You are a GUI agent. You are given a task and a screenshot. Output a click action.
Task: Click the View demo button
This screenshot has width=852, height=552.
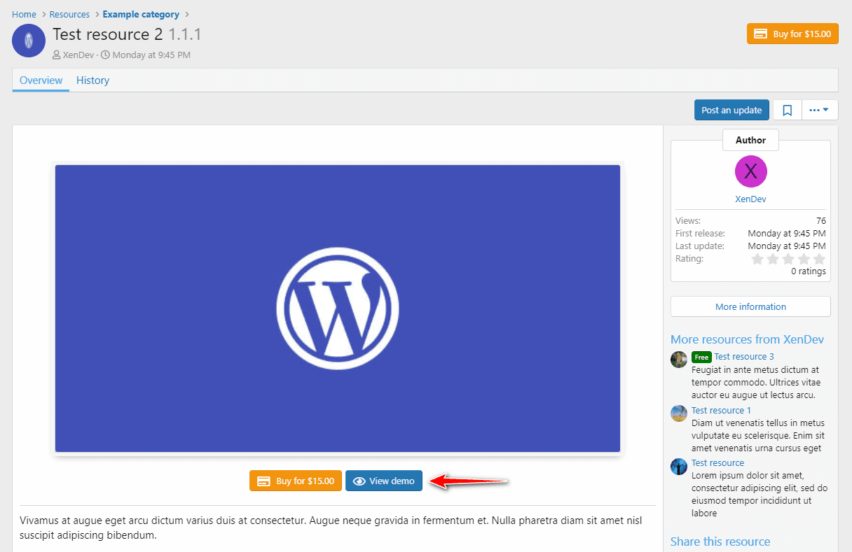(384, 481)
